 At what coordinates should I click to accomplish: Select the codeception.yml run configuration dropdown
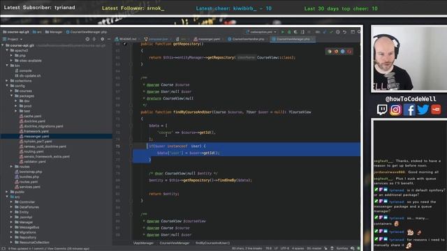[x=261, y=32]
